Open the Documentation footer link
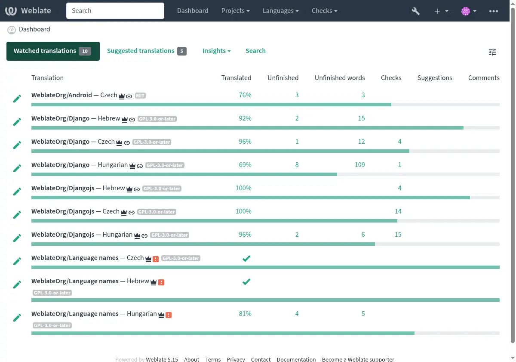 point(296,359)
